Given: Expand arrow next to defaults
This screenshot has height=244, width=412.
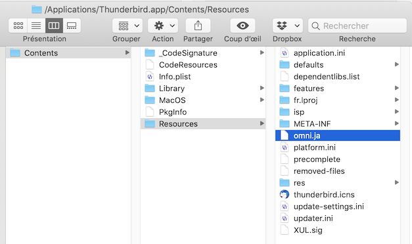Looking at the screenshot, I should point(397,64).
